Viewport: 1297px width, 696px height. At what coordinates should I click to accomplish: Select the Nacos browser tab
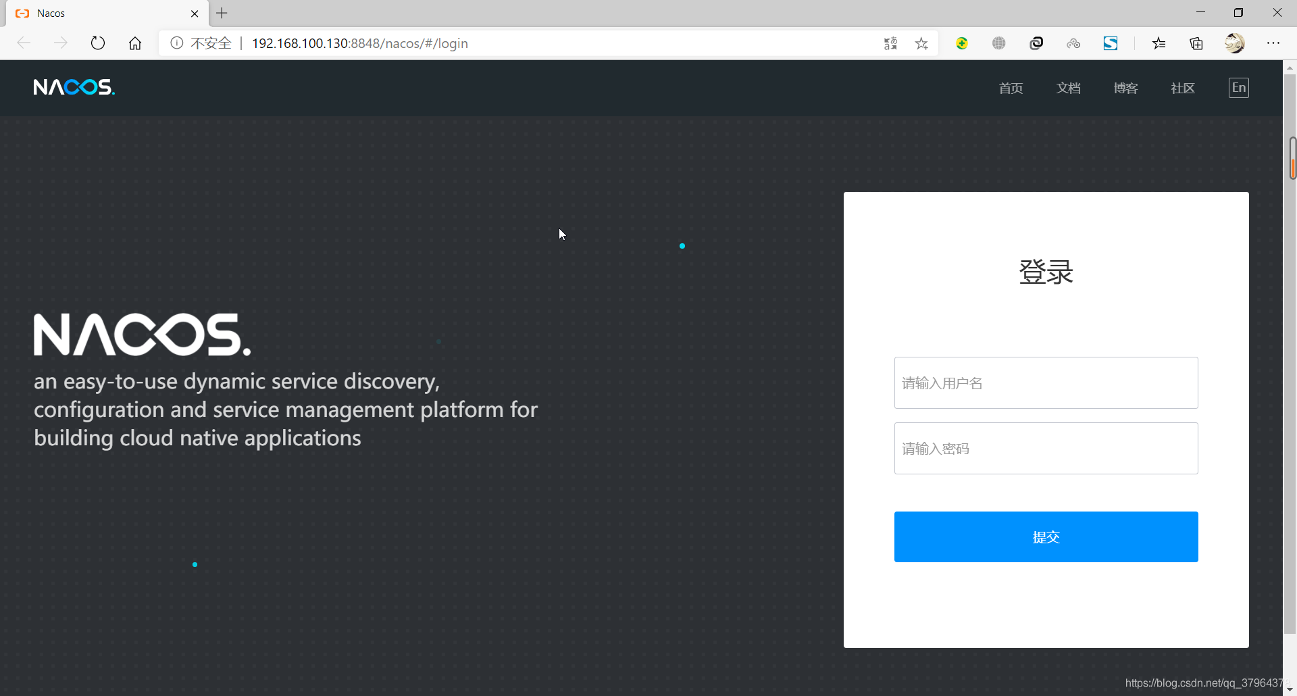[x=107, y=14]
